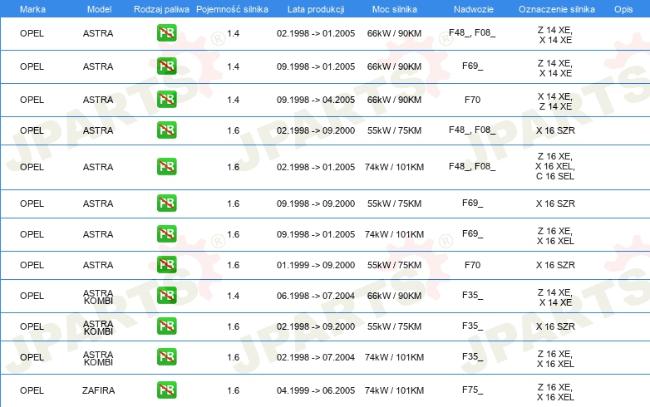This screenshot has width=650, height=407.
Task: Click the Moc silnika column header
Action: point(395,9)
